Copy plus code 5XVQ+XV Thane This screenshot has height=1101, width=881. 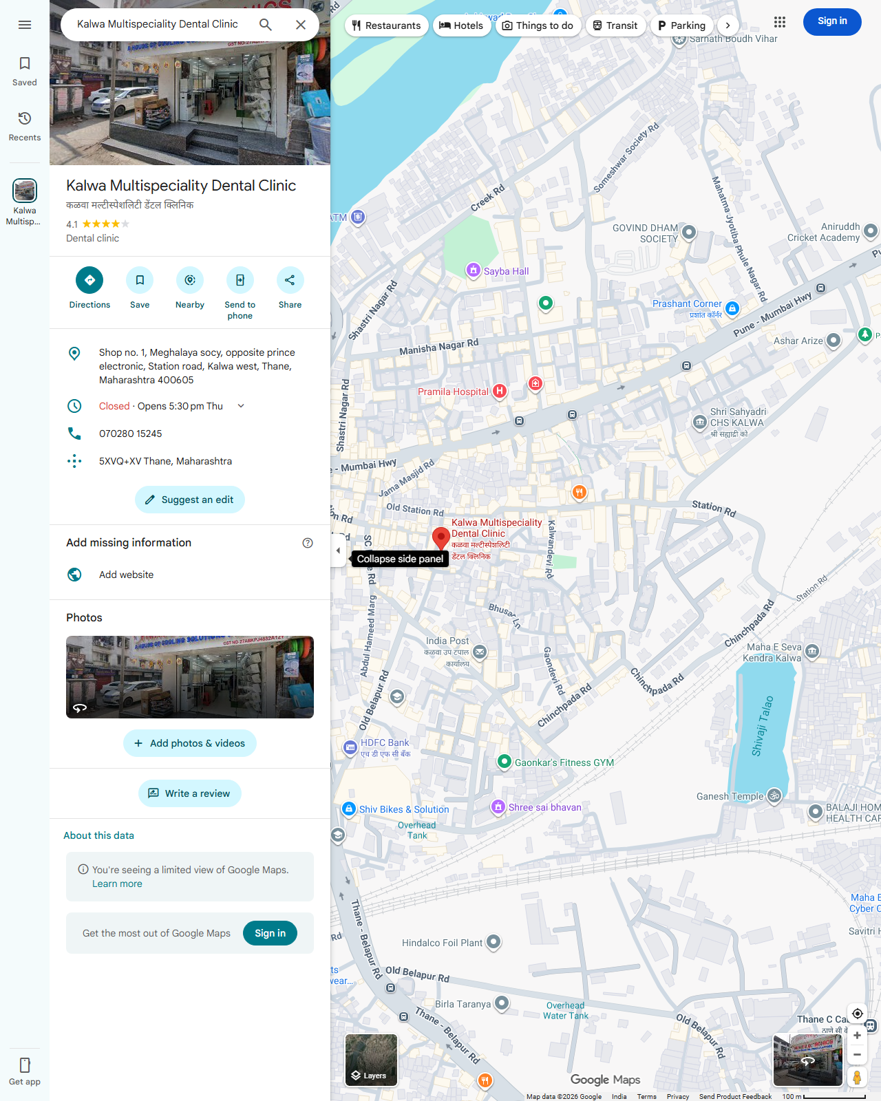pyautogui.click(x=190, y=461)
